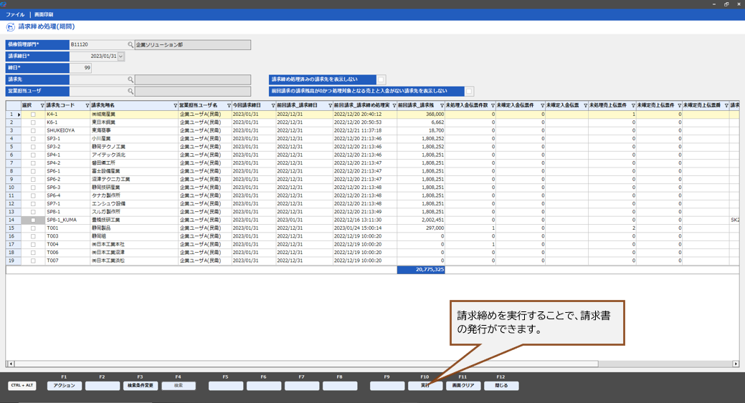The height and width of the screenshot is (403, 745).
Task: Click the 請求締日 date field 2023/01/31
Action: tap(94, 57)
